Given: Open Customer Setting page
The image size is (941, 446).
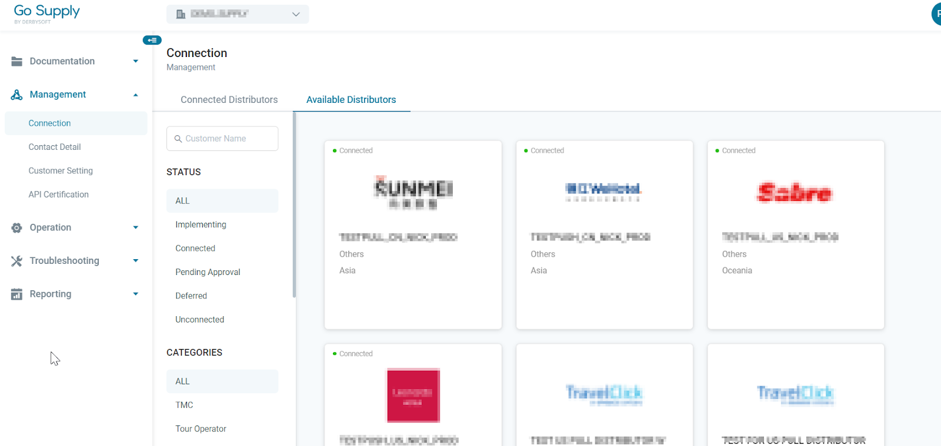Looking at the screenshot, I should click(61, 171).
